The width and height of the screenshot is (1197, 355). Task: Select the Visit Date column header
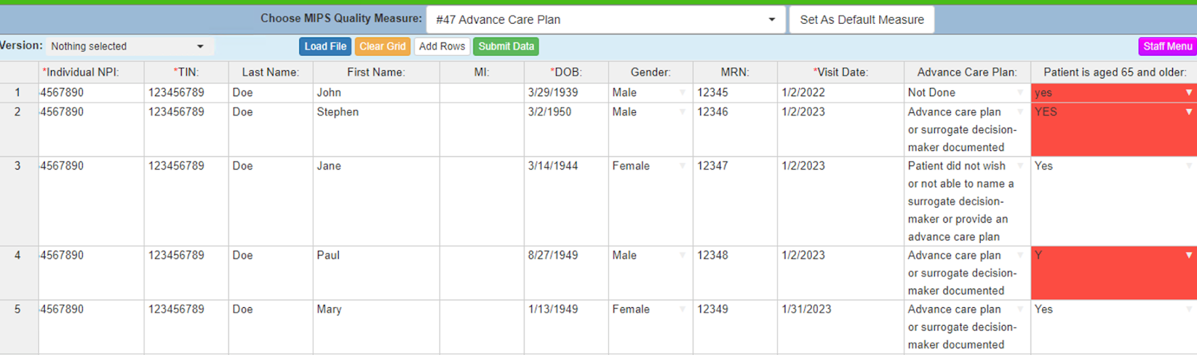coord(840,72)
